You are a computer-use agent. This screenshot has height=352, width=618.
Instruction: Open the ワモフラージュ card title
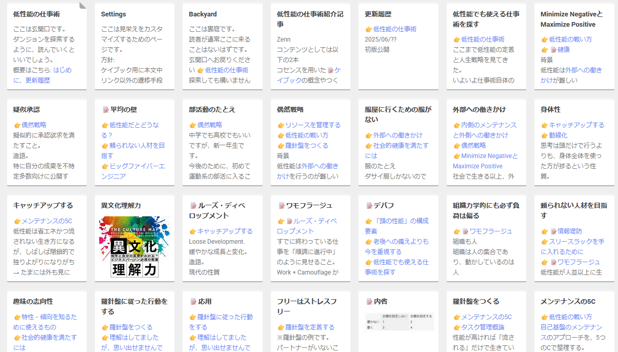tap(309, 205)
